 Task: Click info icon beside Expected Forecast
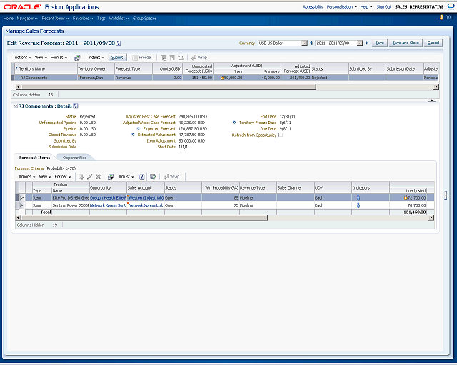click(x=138, y=128)
